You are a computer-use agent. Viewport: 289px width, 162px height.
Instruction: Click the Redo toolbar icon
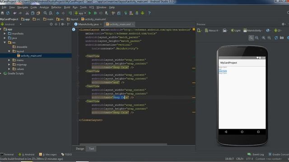[x=20, y=13]
